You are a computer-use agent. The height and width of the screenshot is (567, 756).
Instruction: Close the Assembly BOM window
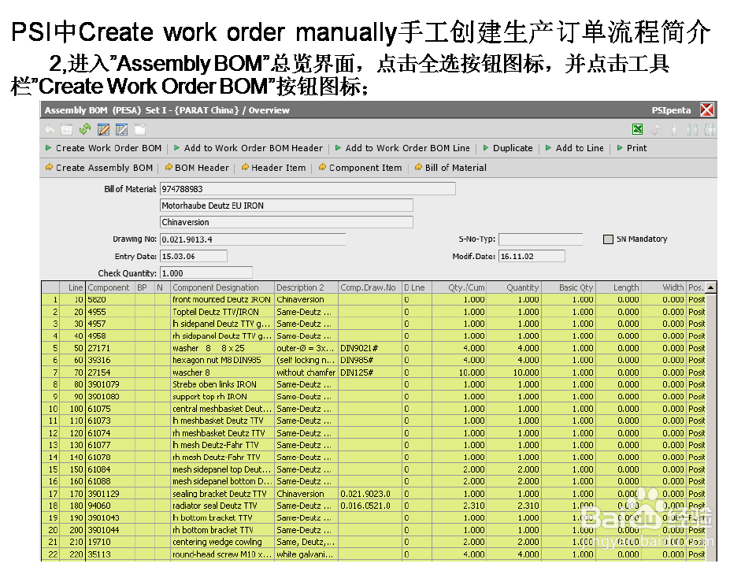pyautogui.click(x=707, y=110)
